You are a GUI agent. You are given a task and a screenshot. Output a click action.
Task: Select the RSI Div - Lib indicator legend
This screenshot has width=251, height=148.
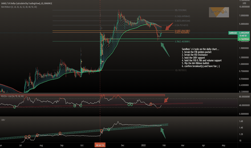[x=12, y=96]
